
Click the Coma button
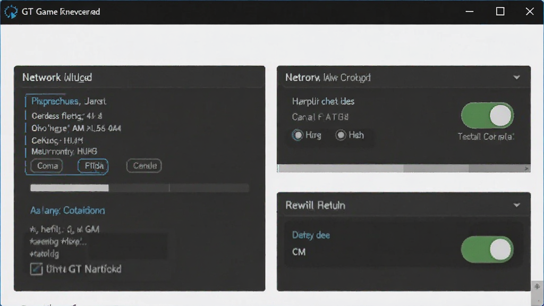click(47, 166)
